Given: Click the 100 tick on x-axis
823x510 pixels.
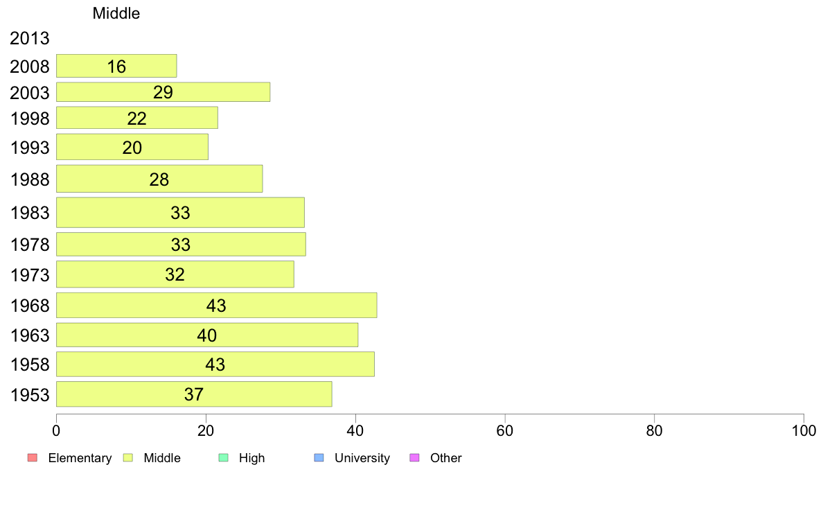Looking at the screenshot, I should [804, 431].
